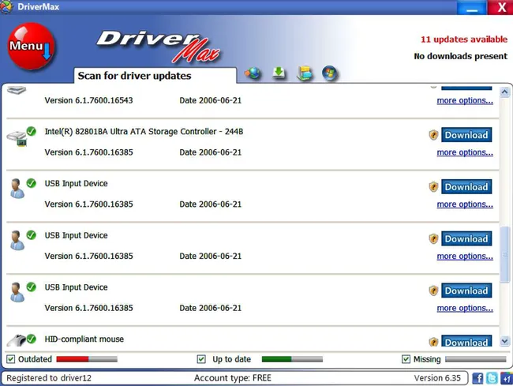Click Version 6.35 status text

tap(437, 378)
